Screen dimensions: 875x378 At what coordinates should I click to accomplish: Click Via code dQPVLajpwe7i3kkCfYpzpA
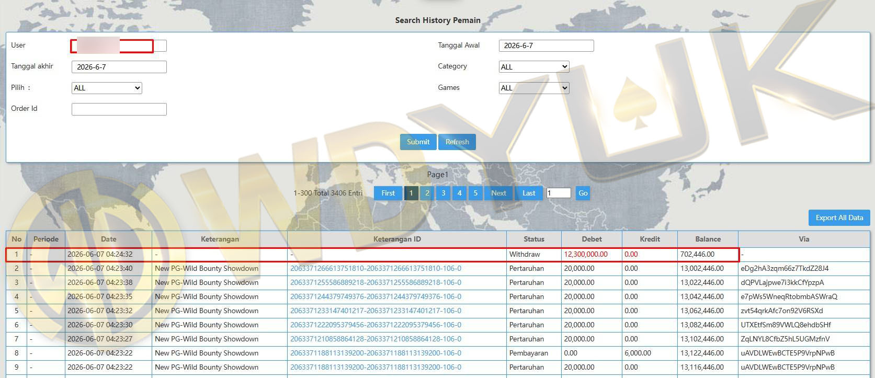[x=782, y=282]
